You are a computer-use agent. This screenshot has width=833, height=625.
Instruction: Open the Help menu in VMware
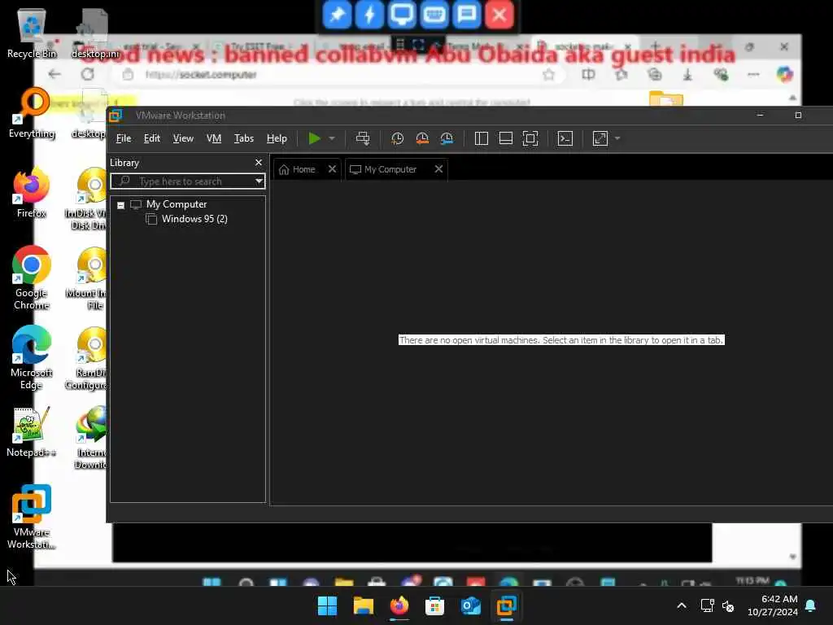277,138
